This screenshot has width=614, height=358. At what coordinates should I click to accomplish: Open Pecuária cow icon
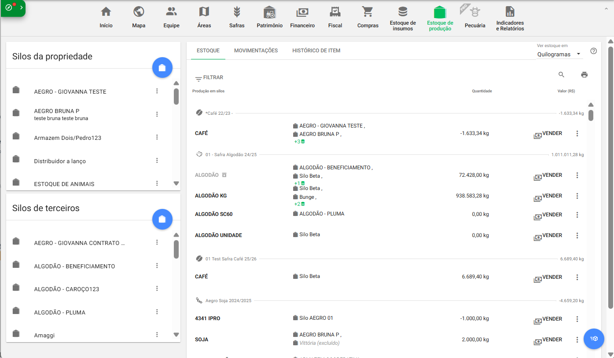tap(474, 12)
